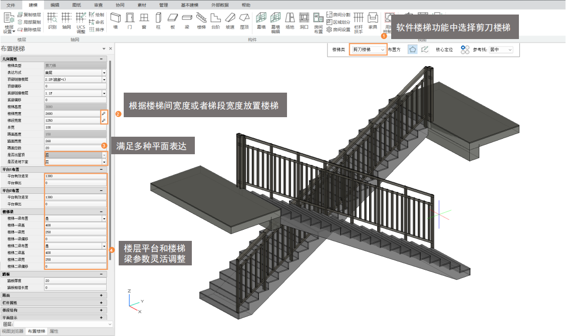Screen dimensions: 566x336
Task: Select the 家具 furniture tool
Action: click(373, 21)
